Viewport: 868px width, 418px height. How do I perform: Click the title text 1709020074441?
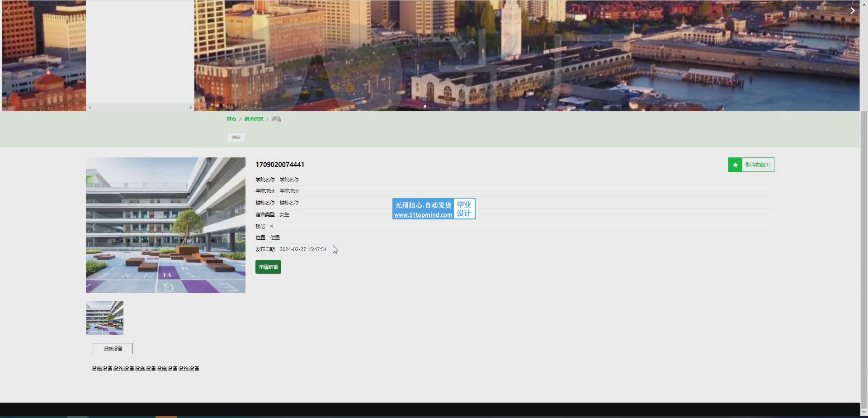click(x=280, y=165)
